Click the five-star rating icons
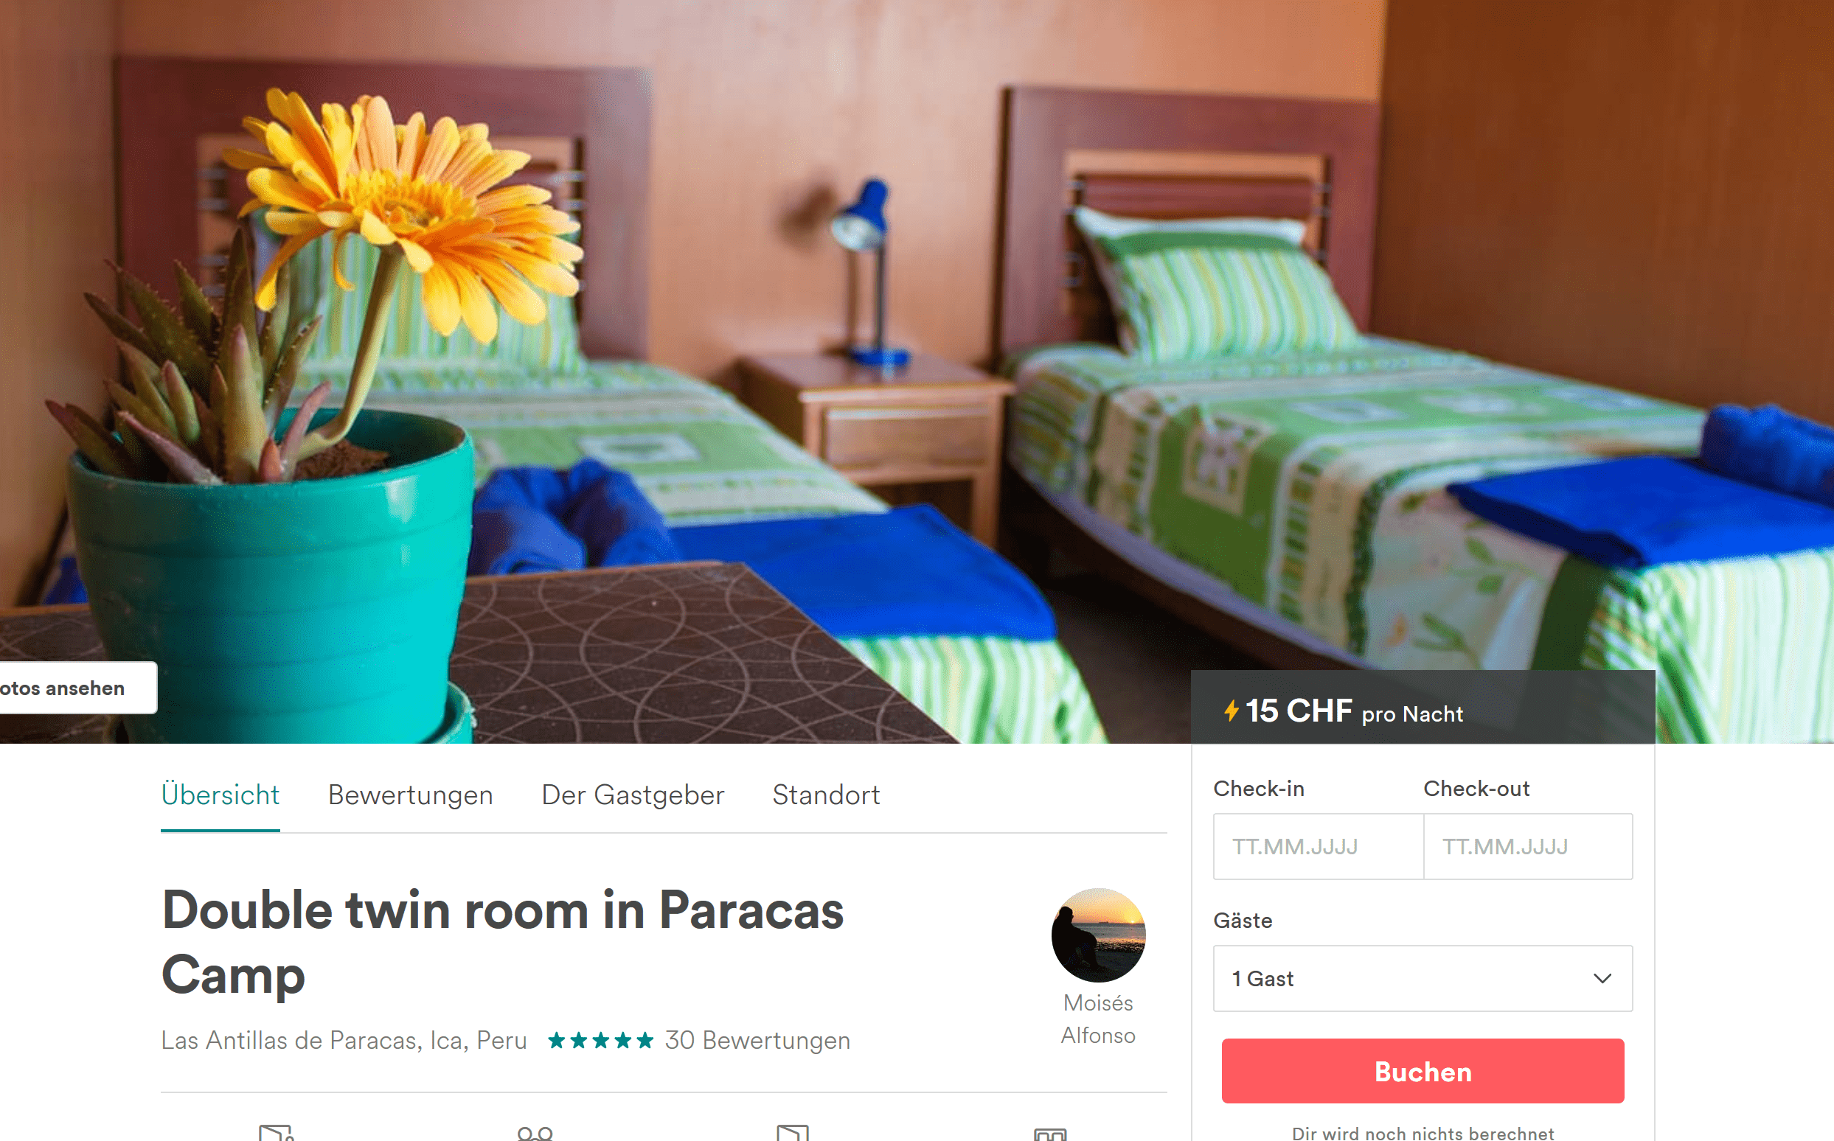Image resolution: width=1834 pixels, height=1141 pixels. 600,1041
